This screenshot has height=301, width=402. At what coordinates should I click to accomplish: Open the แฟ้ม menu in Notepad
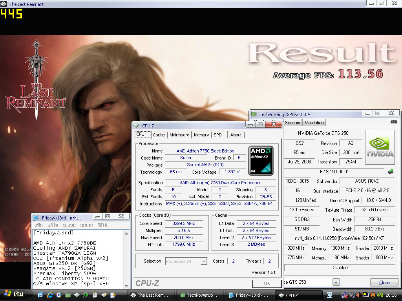[38, 225]
